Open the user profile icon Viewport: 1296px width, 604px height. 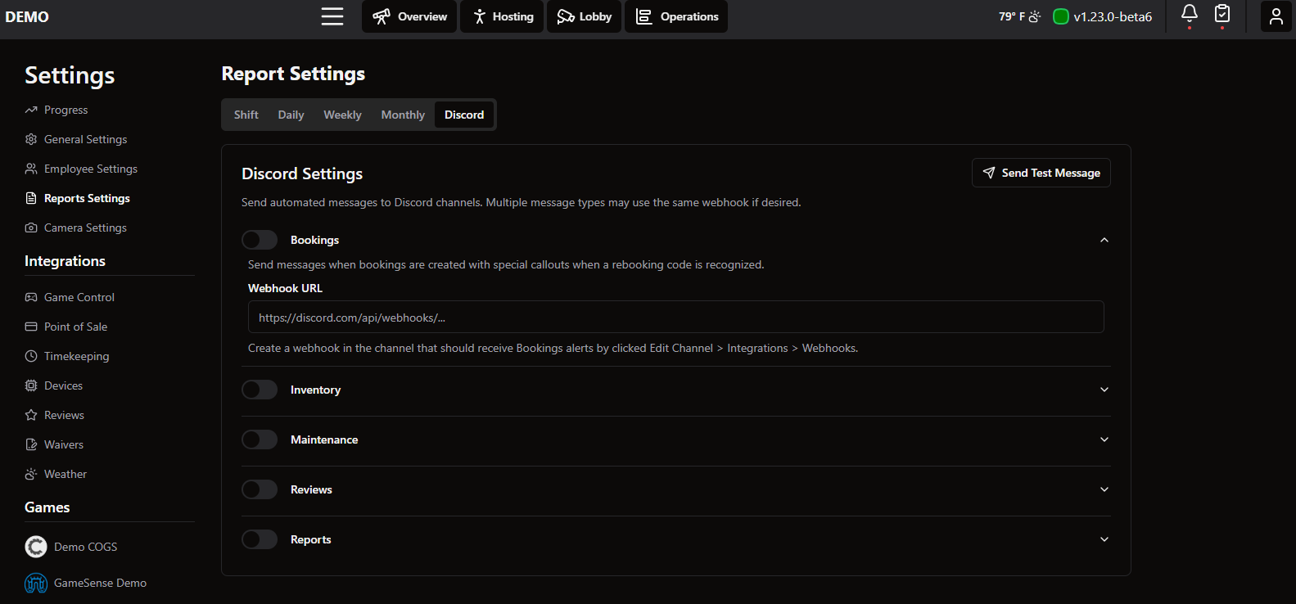pos(1276,16)
